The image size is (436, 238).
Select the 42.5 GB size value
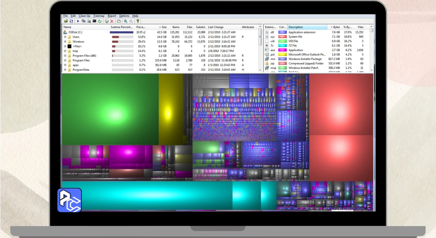(x=161, y=32)
